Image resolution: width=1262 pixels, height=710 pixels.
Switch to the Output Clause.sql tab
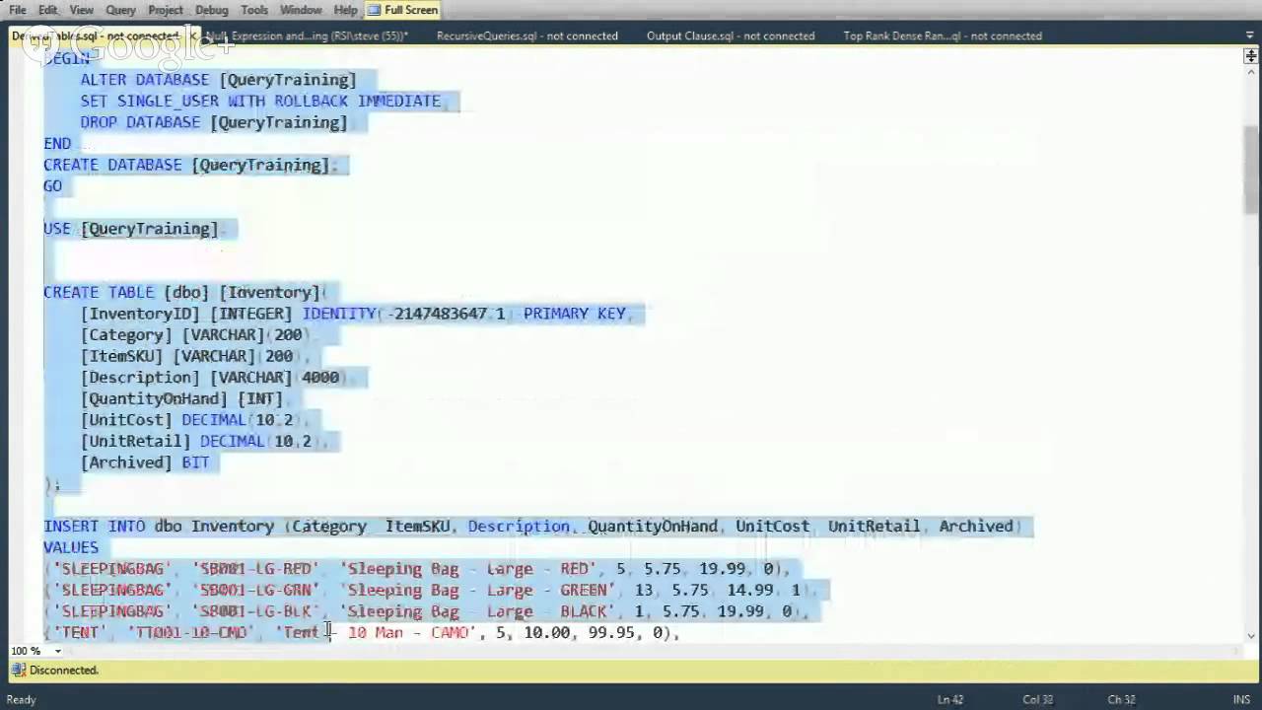(730, 35)
